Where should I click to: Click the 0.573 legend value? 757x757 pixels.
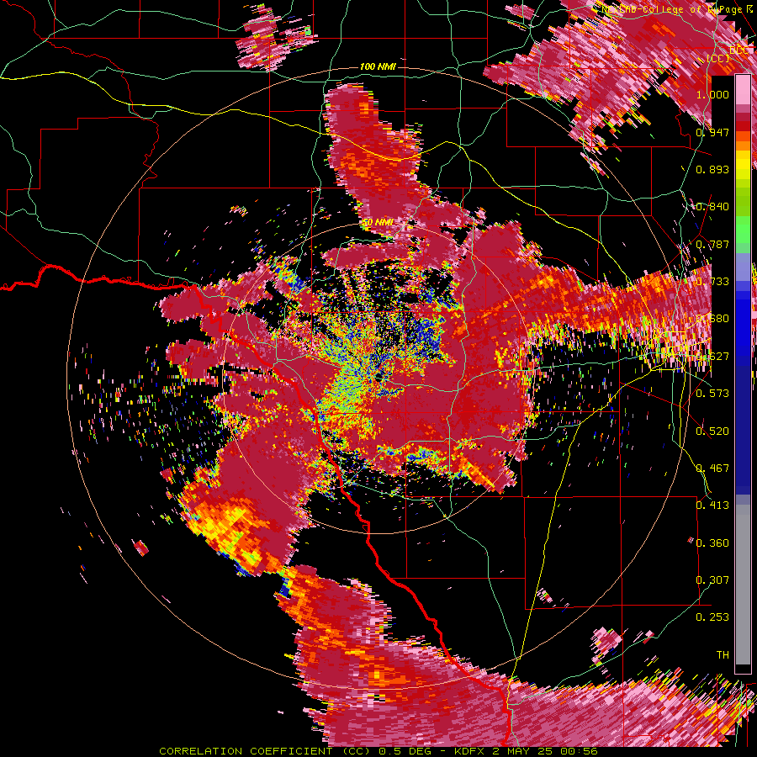pyautogui.click(x=712, y=394)
